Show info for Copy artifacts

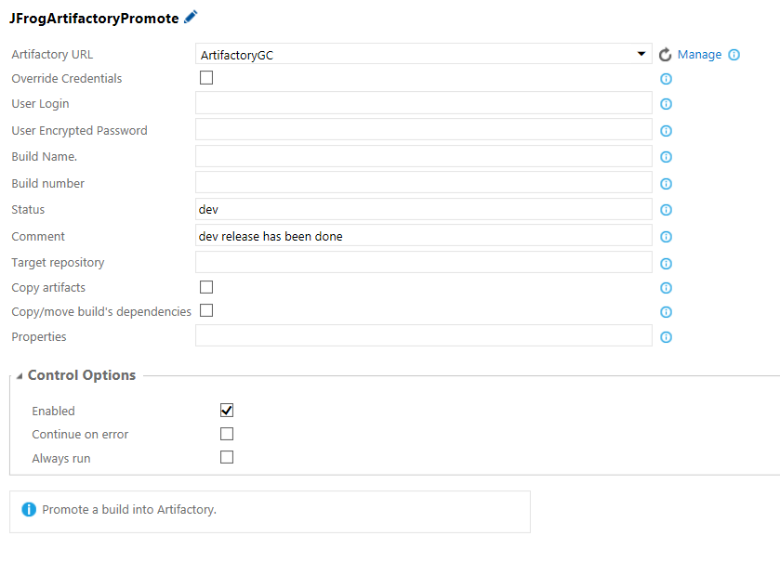pos(666,288)
